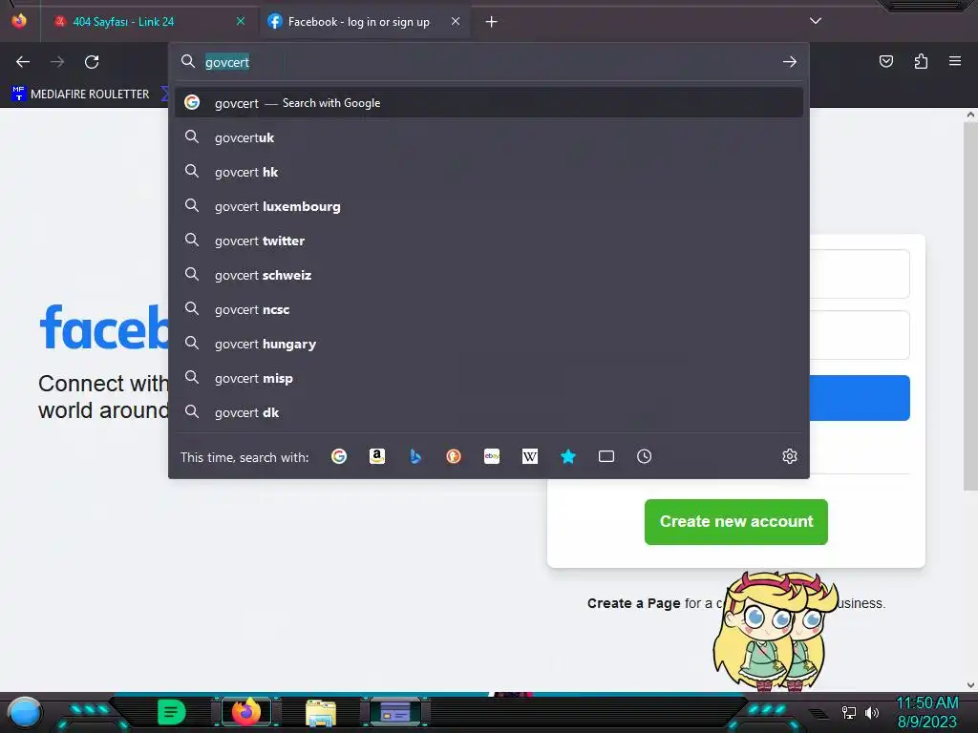Click the blue Log In button

coord(860,398)
